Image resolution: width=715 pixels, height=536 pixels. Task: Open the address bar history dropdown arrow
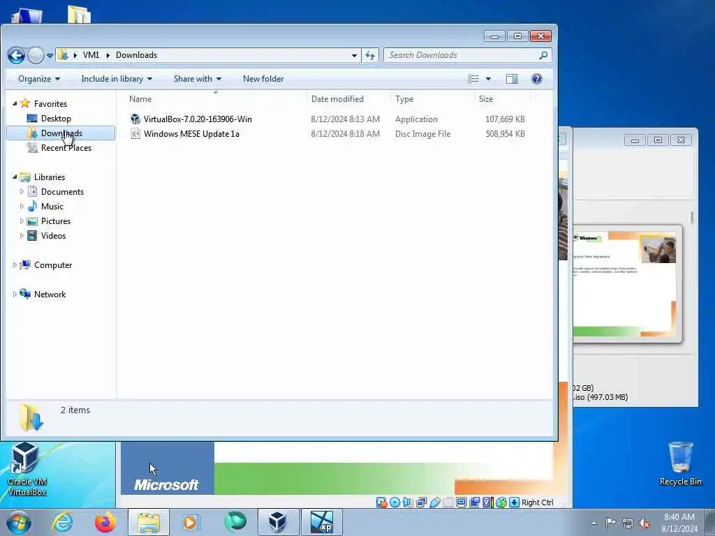click(x=354, y=56)
